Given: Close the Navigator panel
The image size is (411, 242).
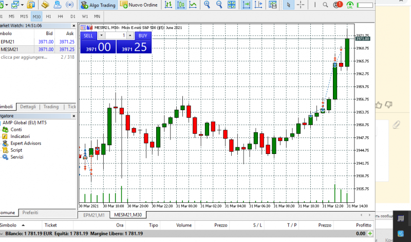Looking at the screenshot, I should (x=73, y=116).
